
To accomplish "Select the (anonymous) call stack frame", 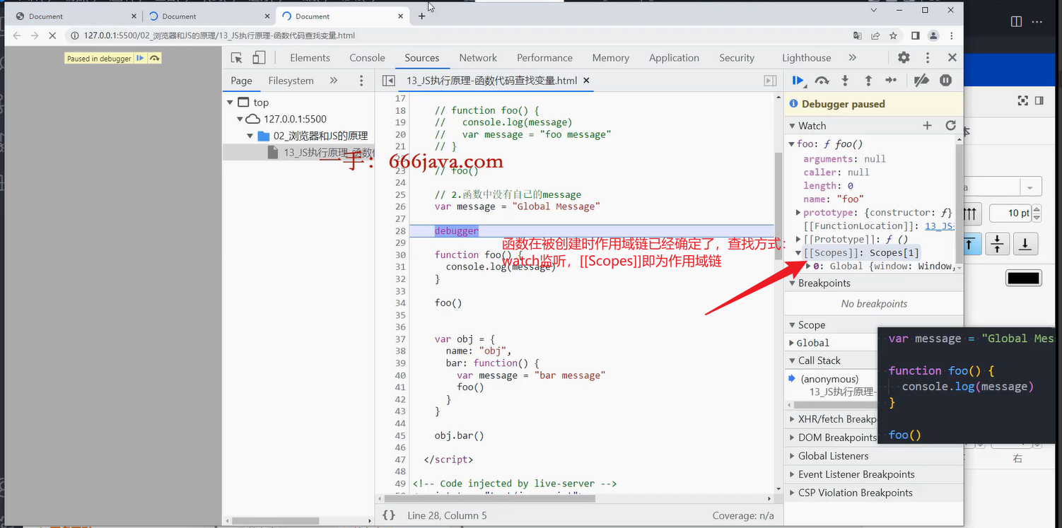I will [829, 379].
